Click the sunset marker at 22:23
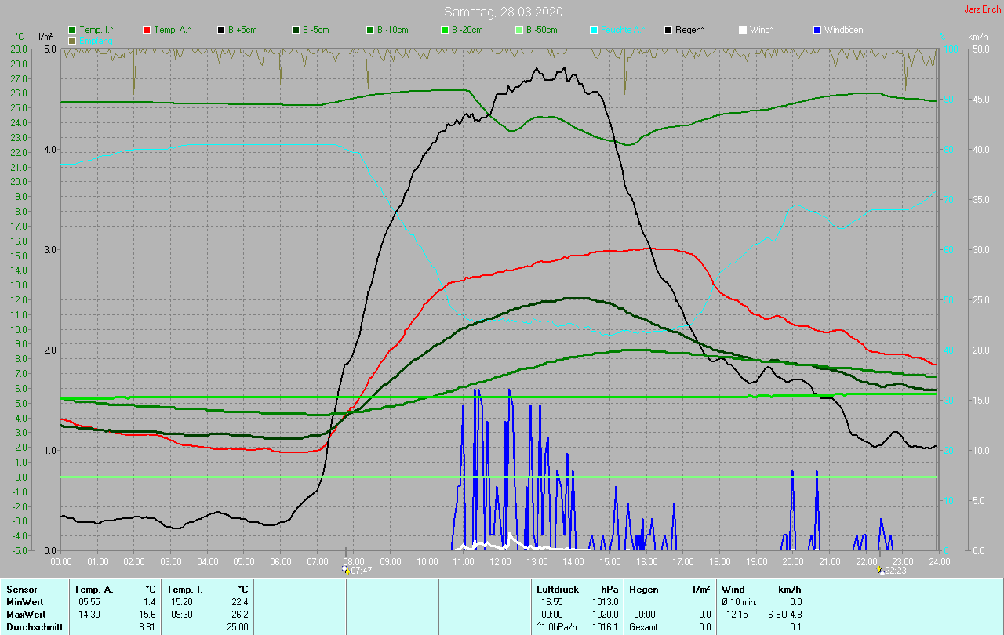The image size is (1004, 635). pos(880,571)
